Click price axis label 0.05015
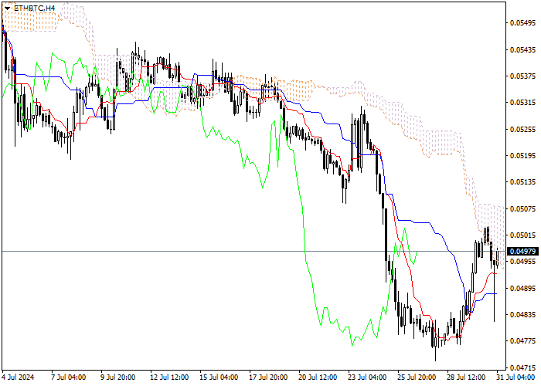Viewport: 541px width, 386px height. tap(522, 235)
